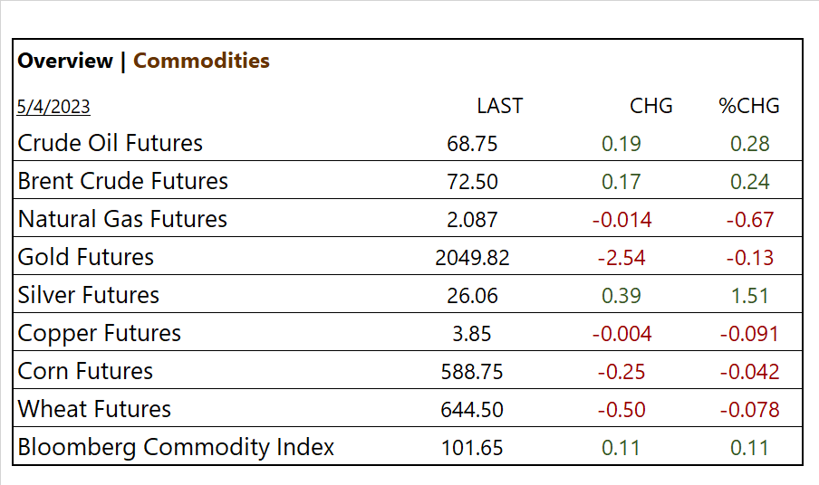
Task: Switch to the Commodities tab
Action: [x=201, y=62]
